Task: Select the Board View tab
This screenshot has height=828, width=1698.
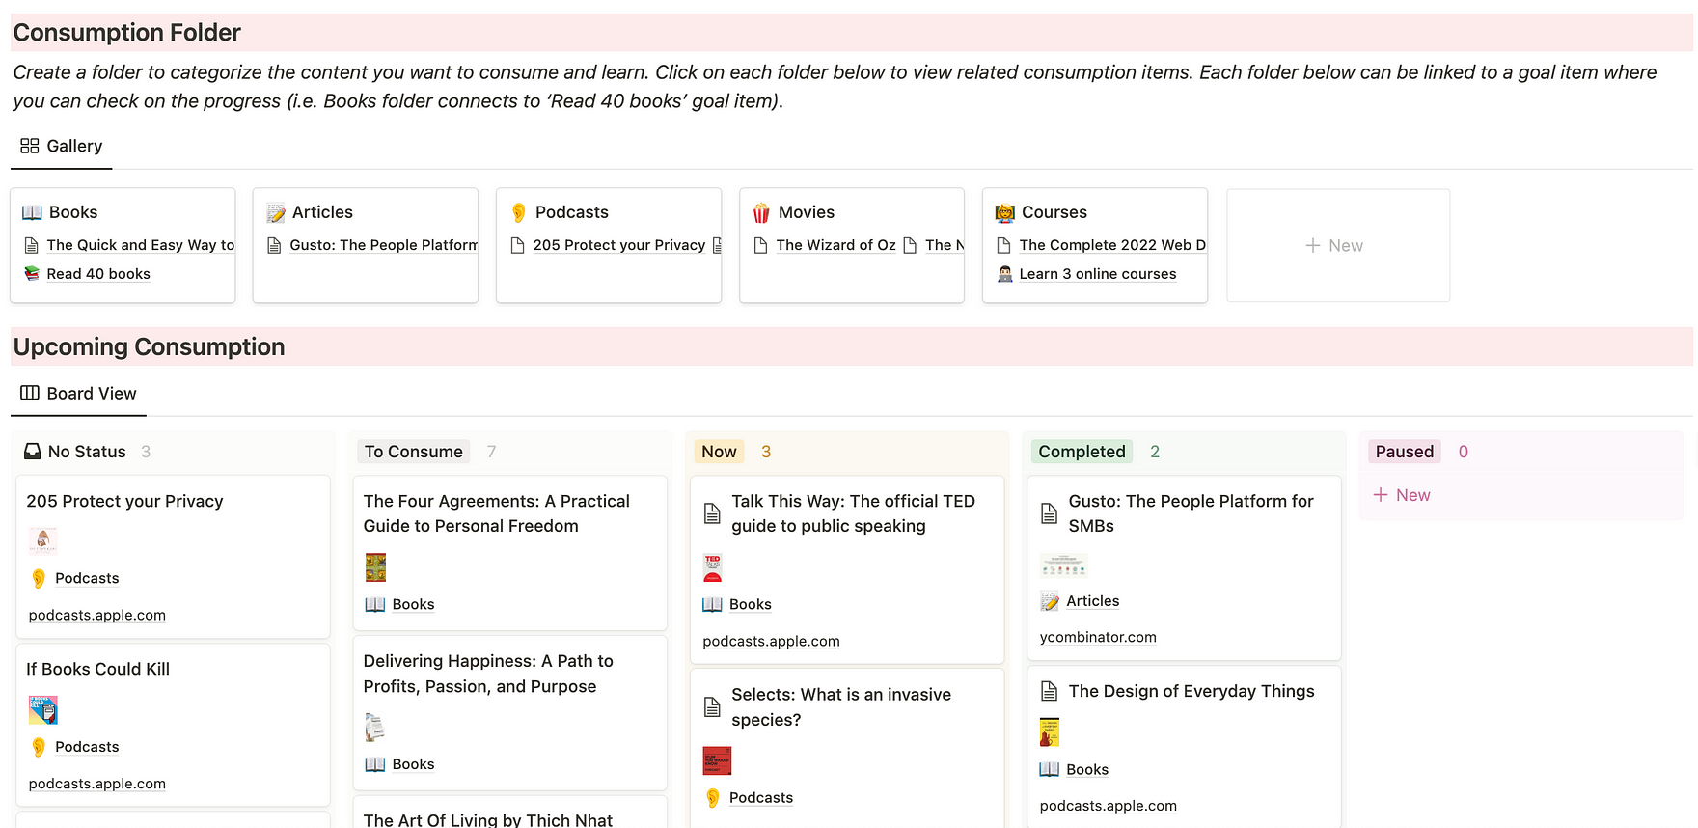Action: tap(79, 394)
